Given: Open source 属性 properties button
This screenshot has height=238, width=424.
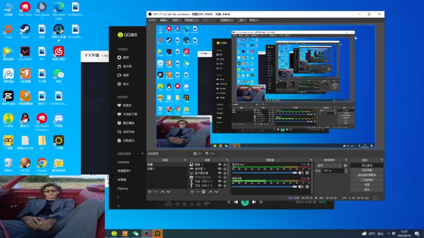Looking at the screenshot, I should coord(197,153).
